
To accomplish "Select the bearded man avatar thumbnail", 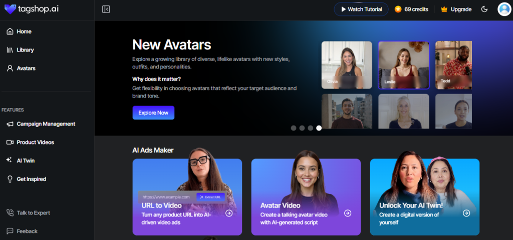I will coord(347,111).
